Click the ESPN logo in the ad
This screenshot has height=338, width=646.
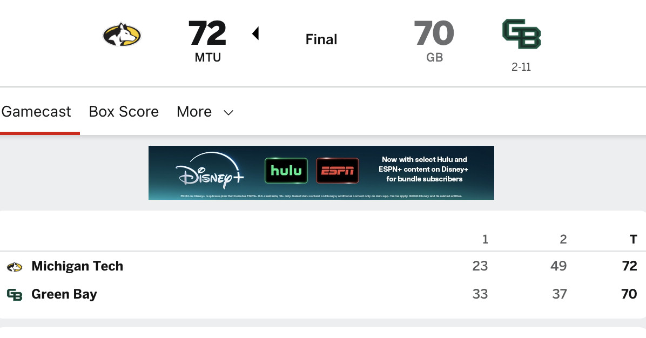[x=338, y=171]
